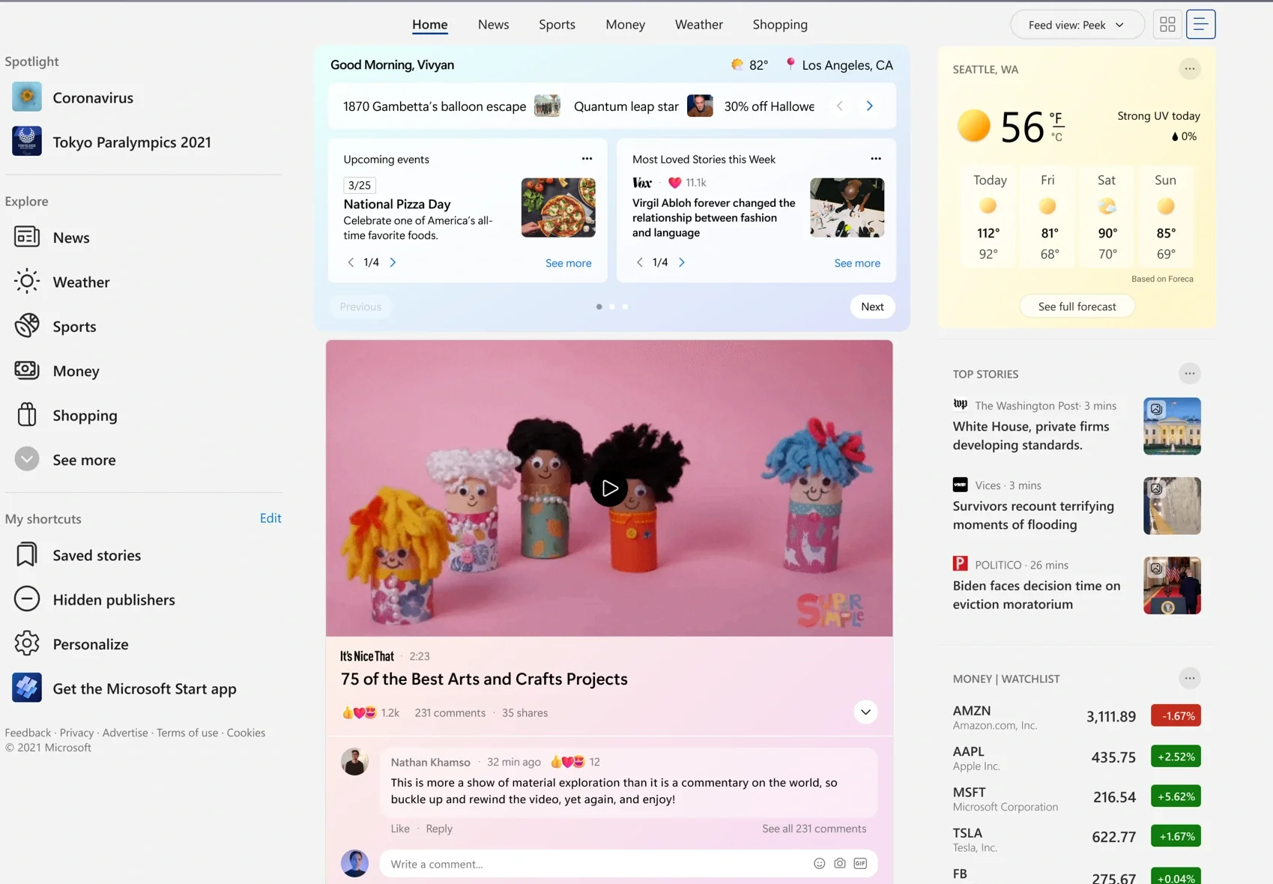
Task: Go to next headline in the ticker
Action: (x=869, y=106)
